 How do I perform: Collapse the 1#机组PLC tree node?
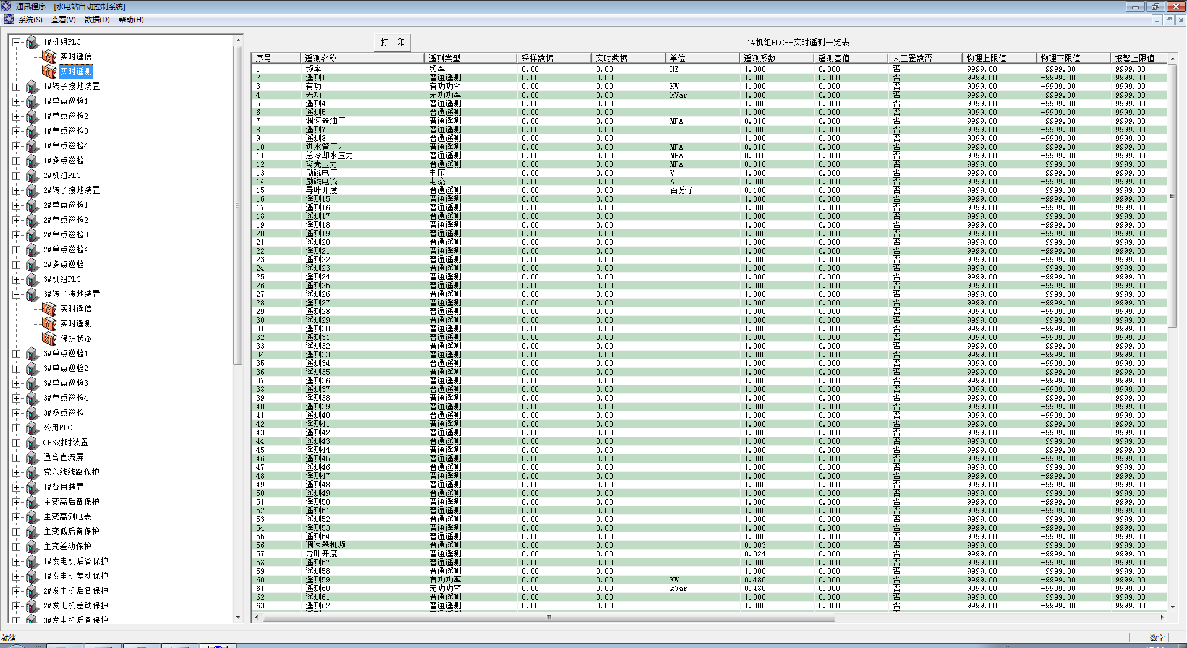coord(17,42)
